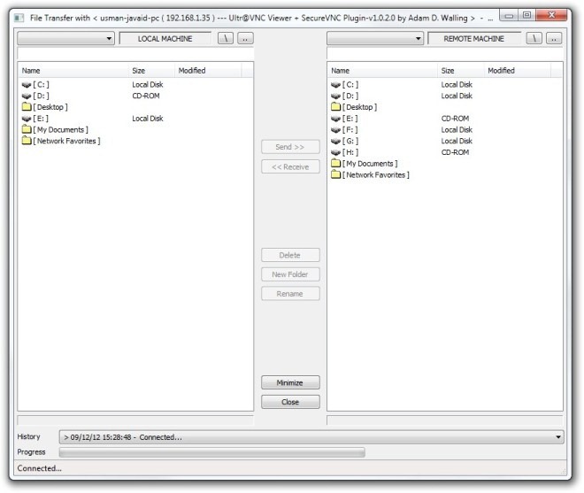Select remote Desktop folder icon
The height and width of the screenshot is (493, 584).
[x=336, y=107]
